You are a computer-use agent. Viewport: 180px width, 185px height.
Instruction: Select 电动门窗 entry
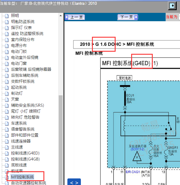[19, 63]
